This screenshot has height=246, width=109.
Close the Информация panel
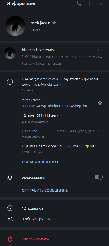pos(101,3)
